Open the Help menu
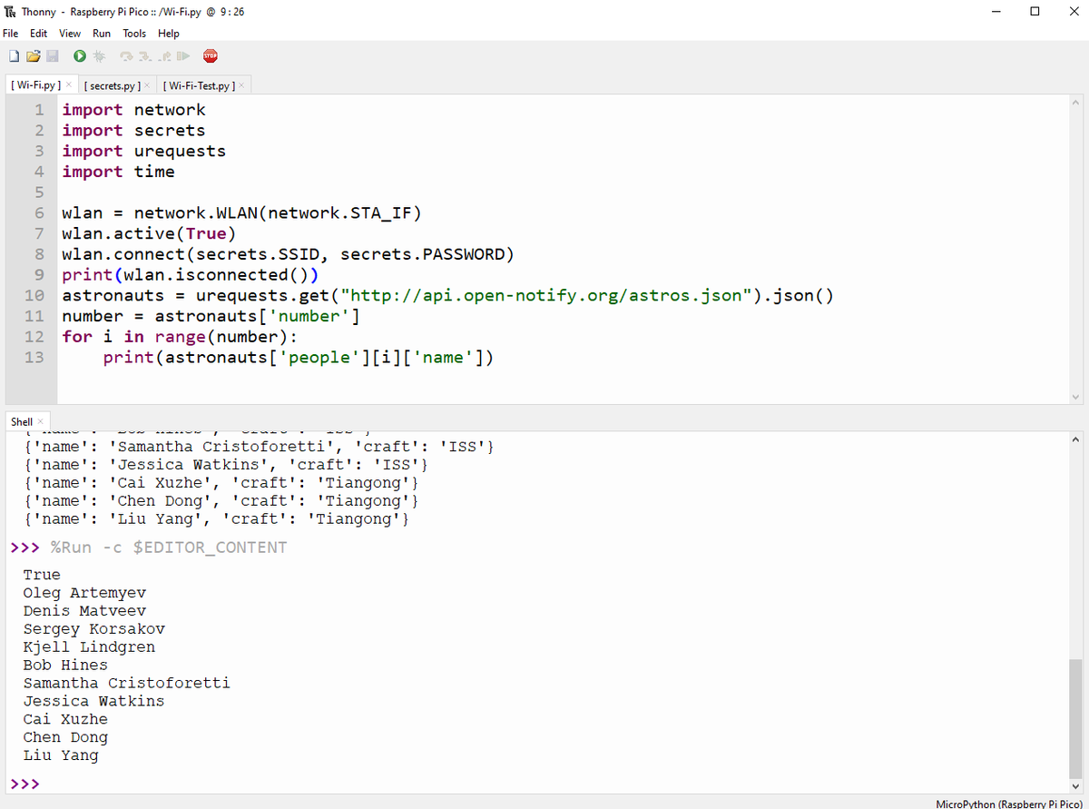The width and height of the screenshot is (1089, 809). 169,33
